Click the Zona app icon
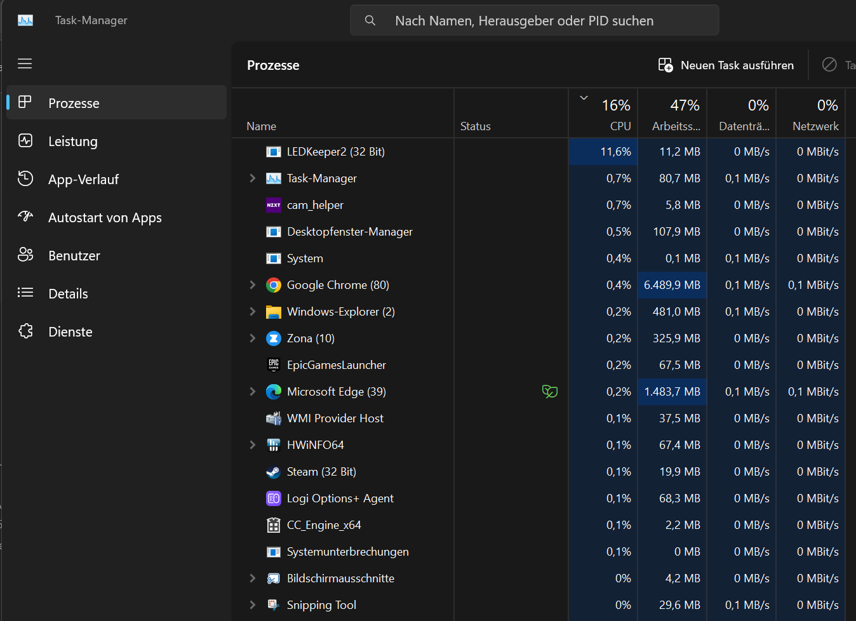856x621 pixels. (274, 338)
